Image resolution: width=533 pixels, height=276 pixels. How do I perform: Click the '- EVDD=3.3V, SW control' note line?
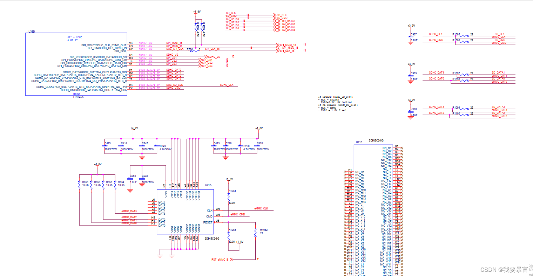(335, 102)
